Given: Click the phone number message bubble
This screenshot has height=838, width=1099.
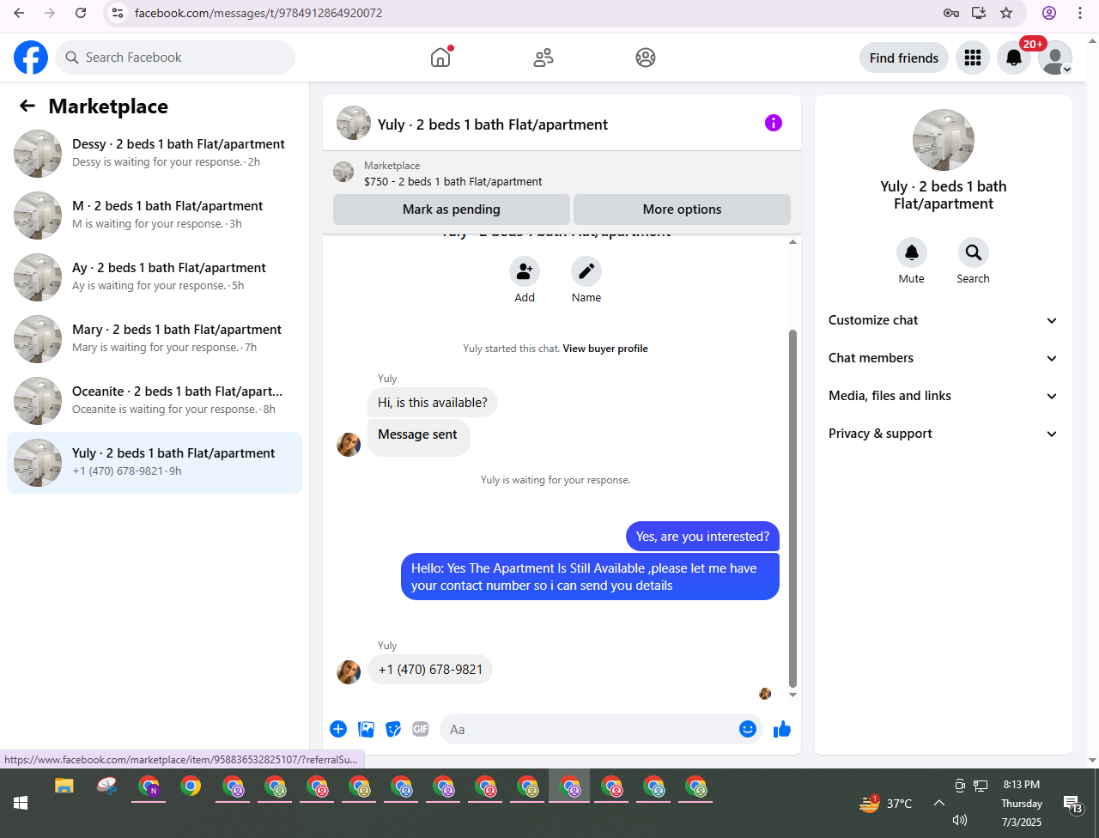Looking at the screenshot, I should click(x=430, y=670).
